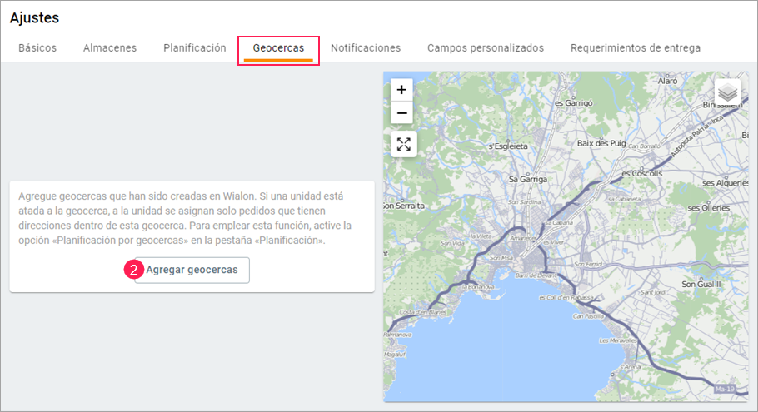
Task: Click the Agregar geocercas button
Action: click(192, 270)
